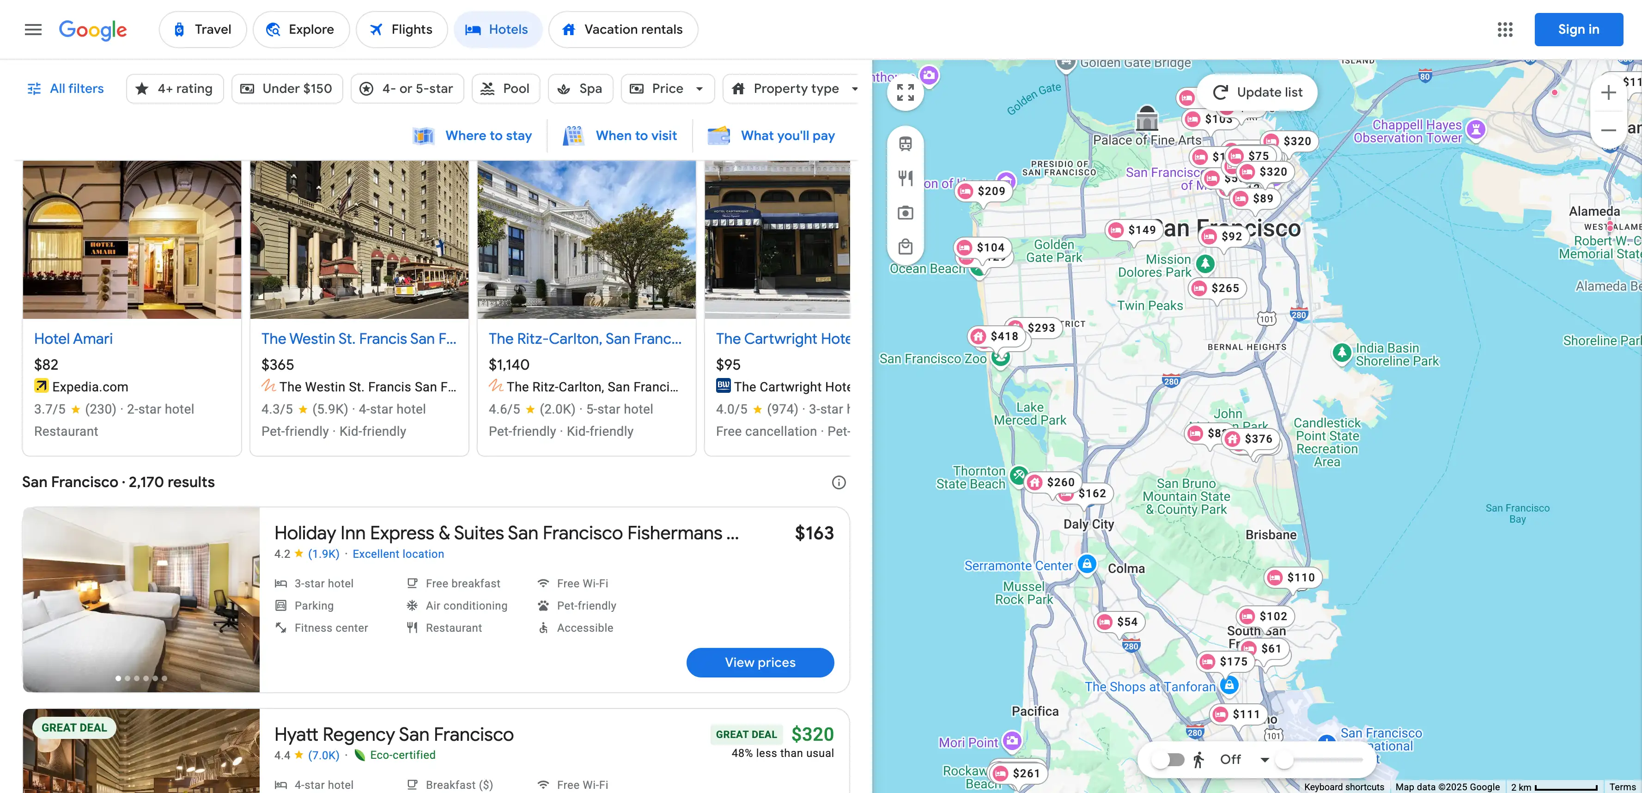Open The Ritz-Carlton listing link
The width and height of the screenshot is (1642, 793).
click(585, 338)
